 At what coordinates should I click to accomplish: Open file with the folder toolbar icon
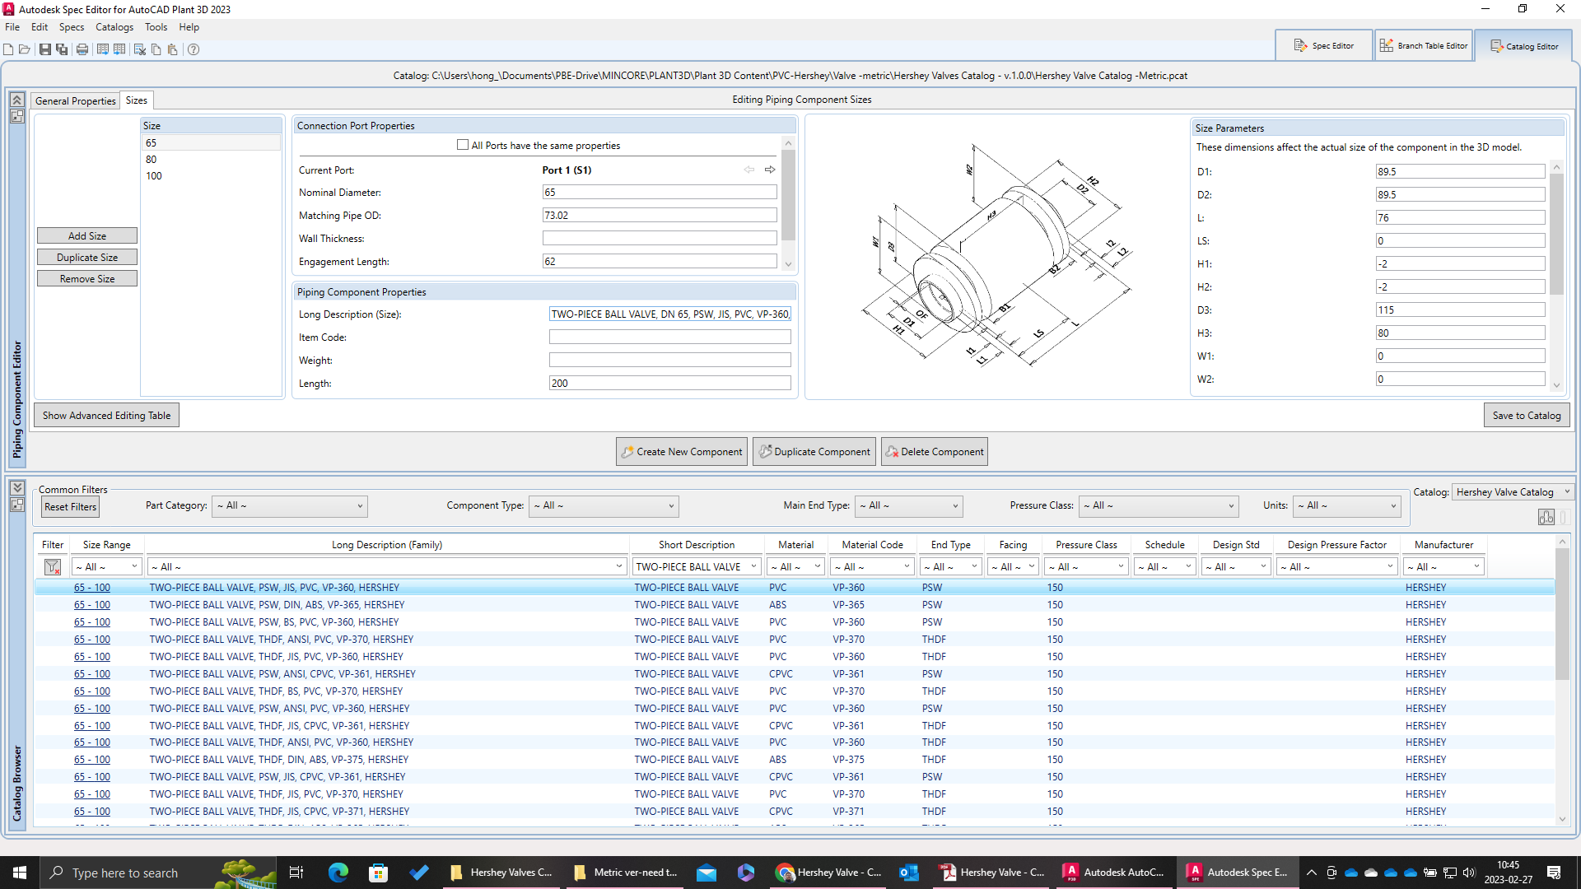coord(25,49)
